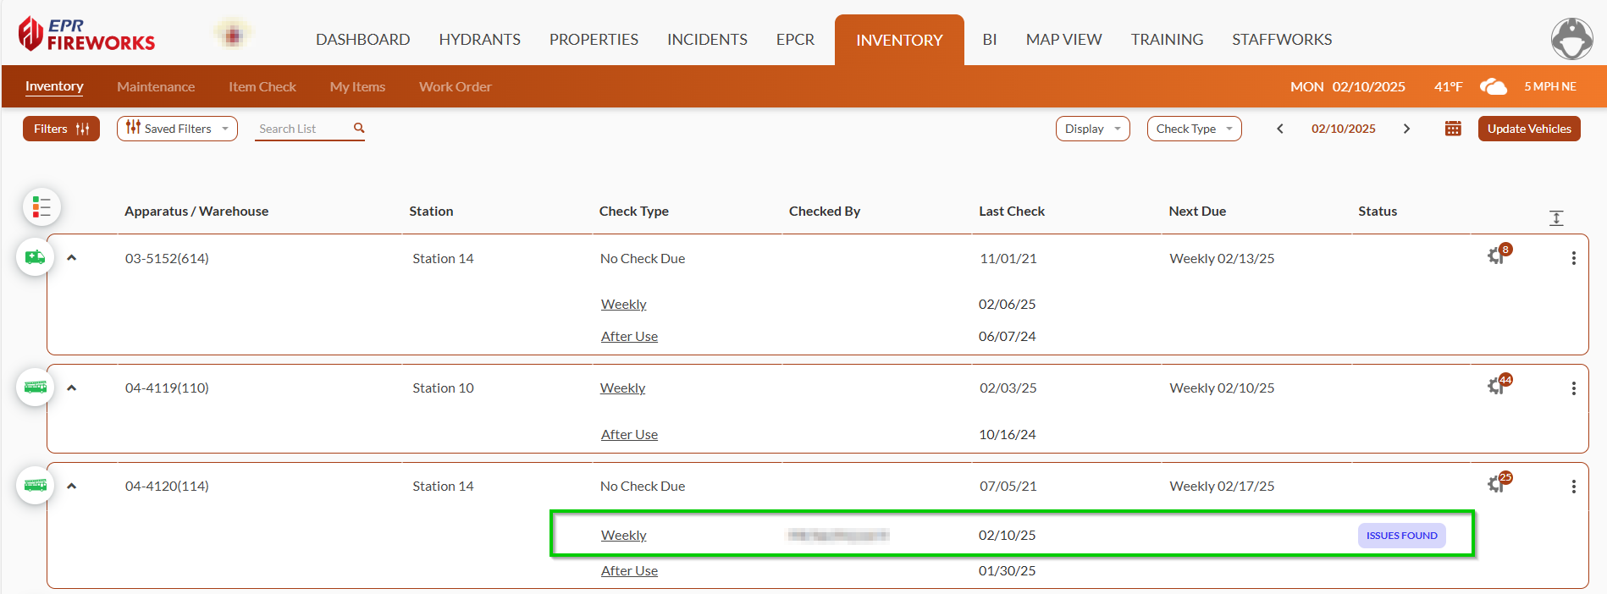Open three-dot menu for 03-5152(614)

(x=1573, y=258)
